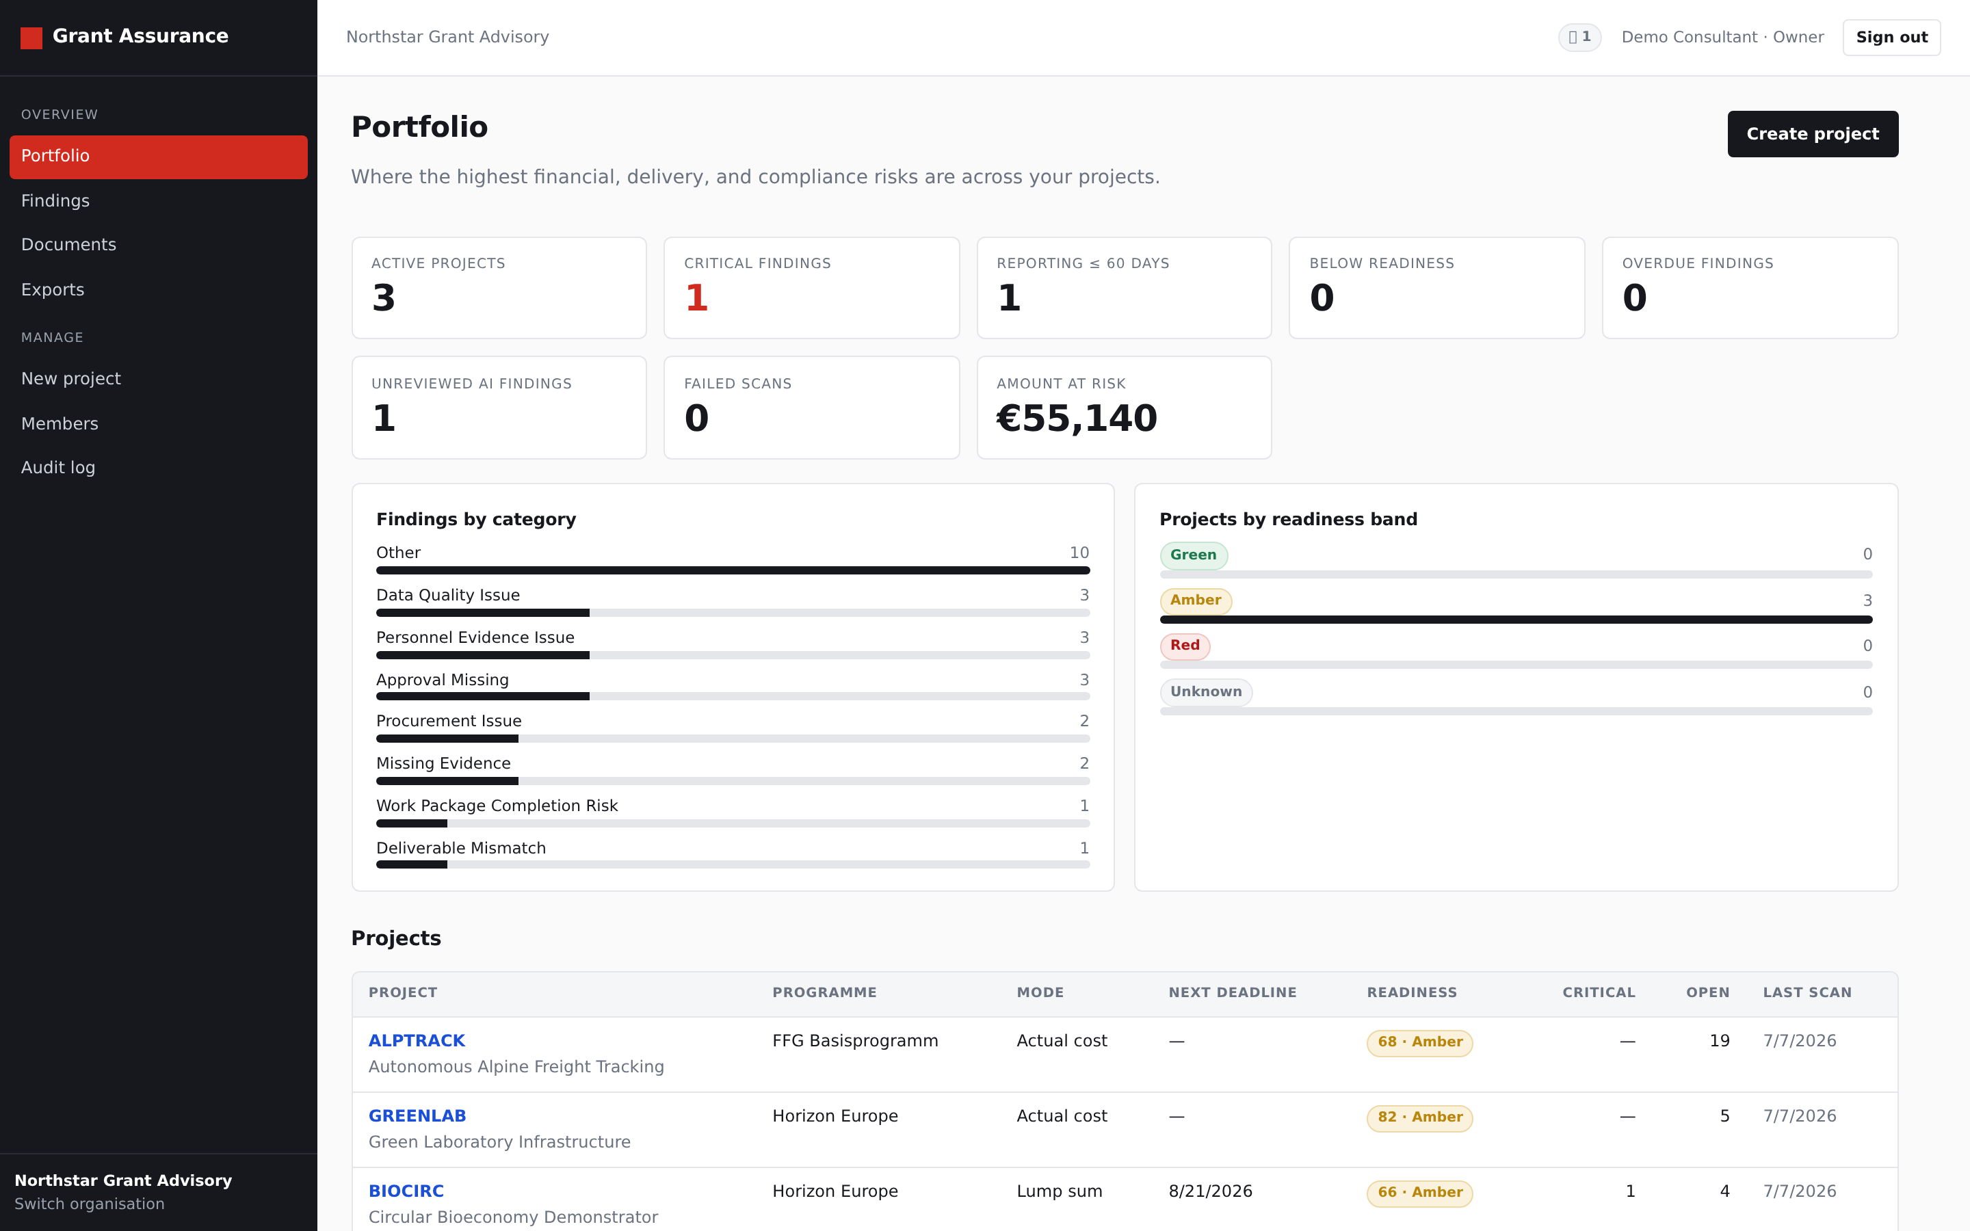Click the Reporting ≤ 60 days card

(x=1125, y=288)
